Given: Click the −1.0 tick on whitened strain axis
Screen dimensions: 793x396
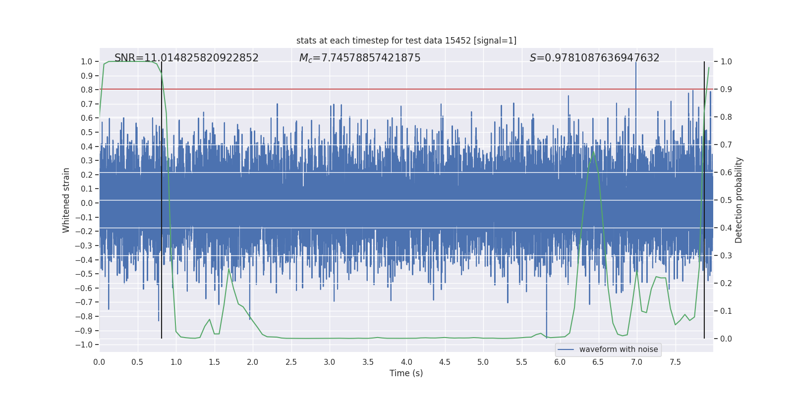Looking at the screenshot, I should pyautogui.click(x=86, y=345).
